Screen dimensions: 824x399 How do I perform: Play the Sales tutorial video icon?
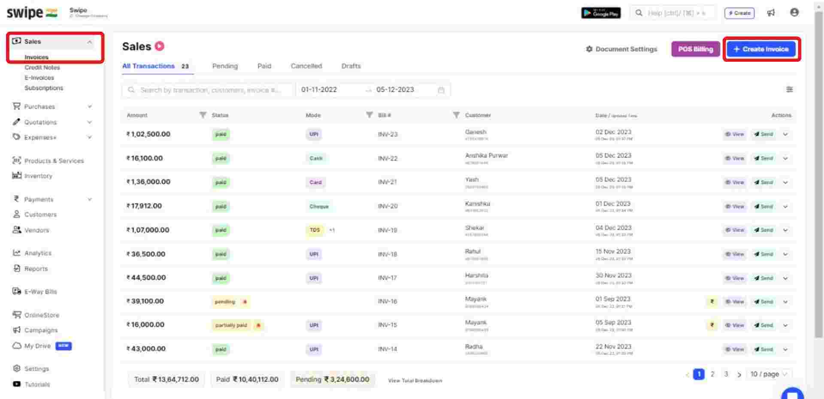click(x=160, y=46)
